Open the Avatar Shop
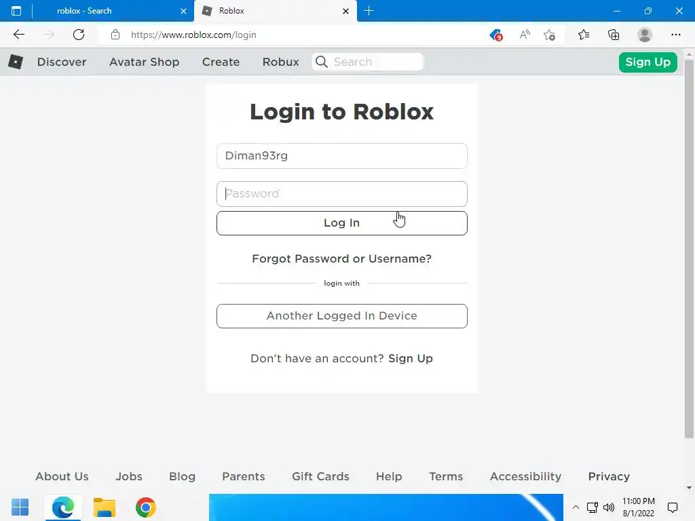Screen dimensions: 695x521 (144, 62)
